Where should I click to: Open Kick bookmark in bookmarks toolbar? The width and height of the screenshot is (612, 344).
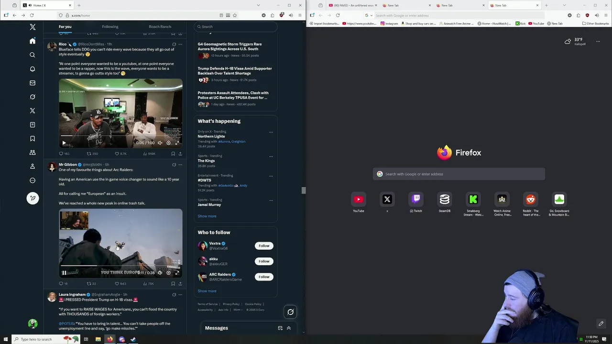(520, 23)
